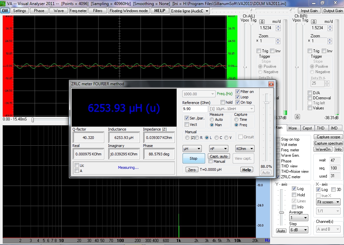Click the Capture spectrum button
Image resolution: width=344 pixels, height=245 pixels.
coord(328,143)
